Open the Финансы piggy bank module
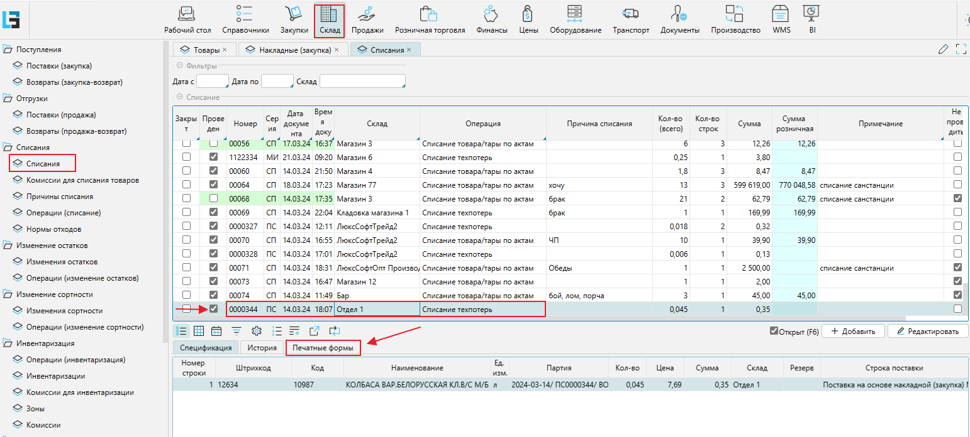Viewport: 970px width, 437px height. (x=491, y=20)
